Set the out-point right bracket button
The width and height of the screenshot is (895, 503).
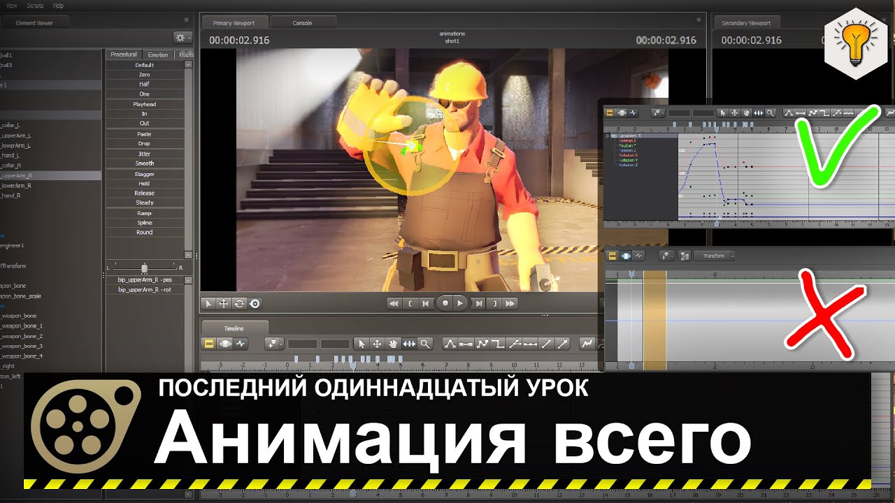click(x=494, y=303)
